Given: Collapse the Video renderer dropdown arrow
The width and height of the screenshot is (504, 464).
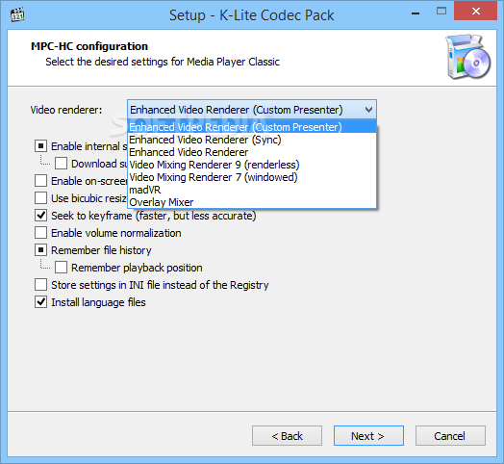Looking at the screenshot, I should pyautogui.click(x=368, y=110).
